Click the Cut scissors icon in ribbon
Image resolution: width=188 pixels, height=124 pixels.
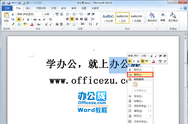[13, 14]
